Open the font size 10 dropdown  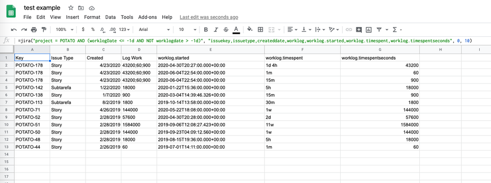[x=188, y=29]
